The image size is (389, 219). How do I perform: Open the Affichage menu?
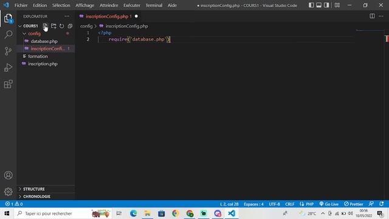point(85,5)
